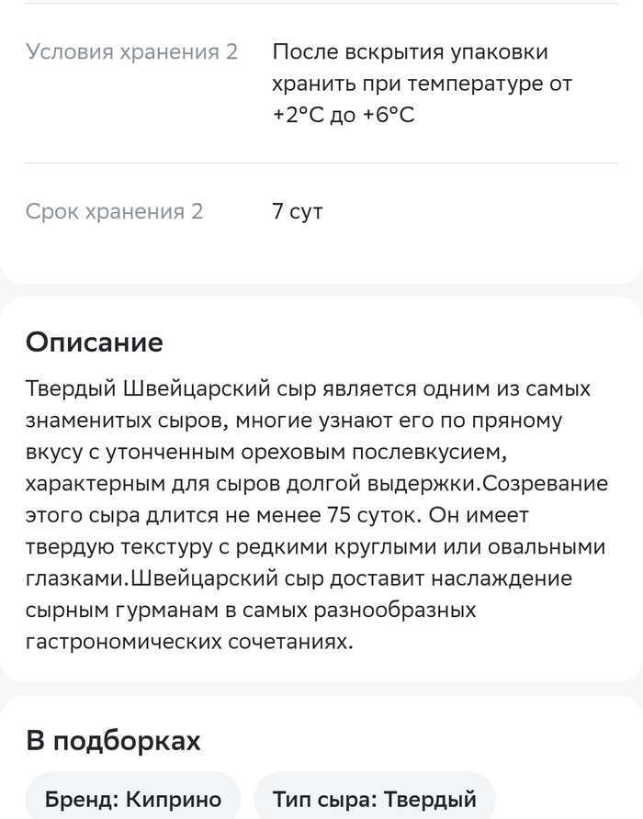Tap the "7 сут" shelf life value
The image size is (643, 819).
click(298, 212)
